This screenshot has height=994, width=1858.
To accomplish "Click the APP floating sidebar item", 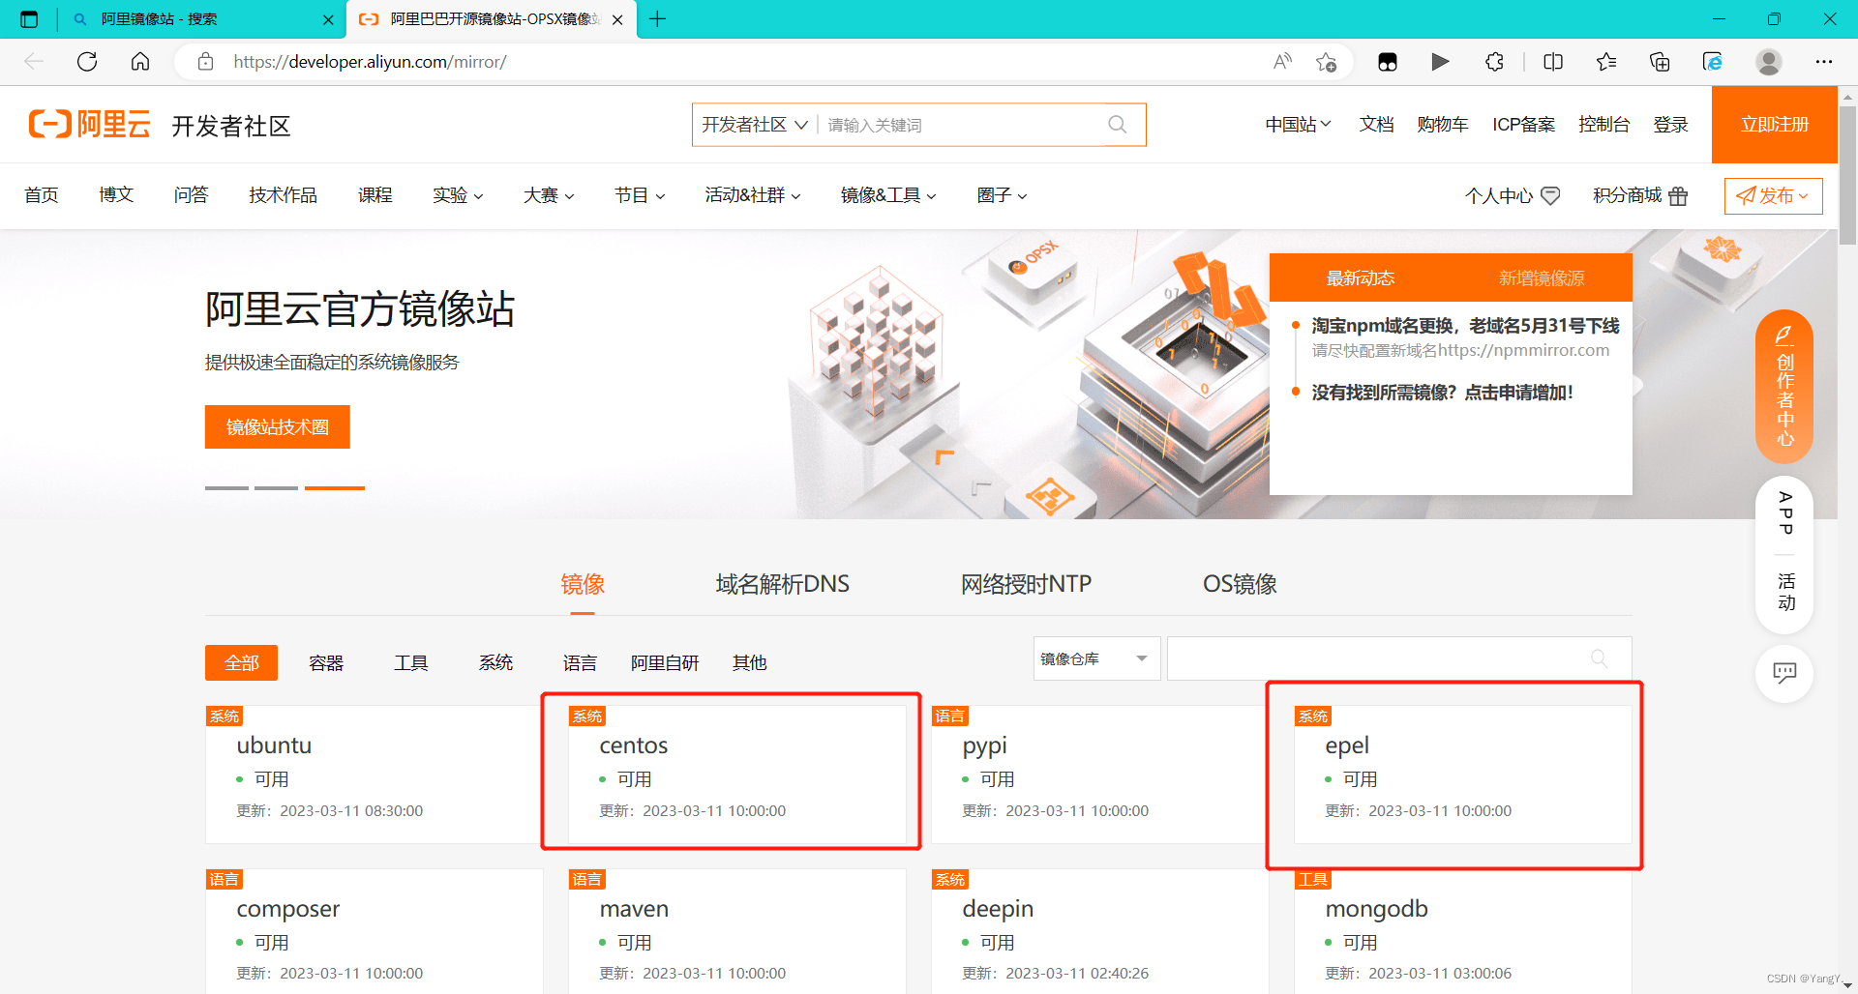I will coord(1785,513).
